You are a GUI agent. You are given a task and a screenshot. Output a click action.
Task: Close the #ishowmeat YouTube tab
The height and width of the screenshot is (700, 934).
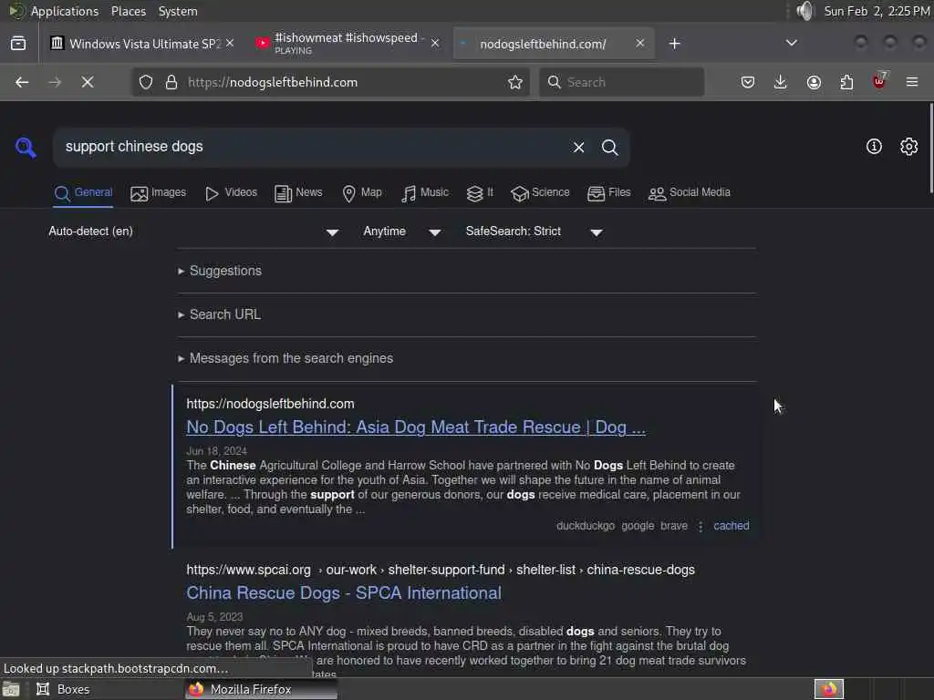pos(435,44)
